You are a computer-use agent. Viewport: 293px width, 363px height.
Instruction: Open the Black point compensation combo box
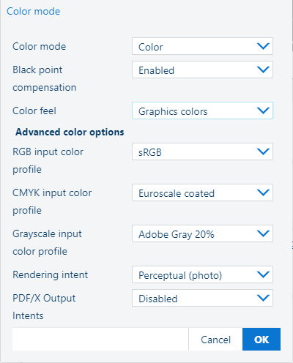click(202, 70)
